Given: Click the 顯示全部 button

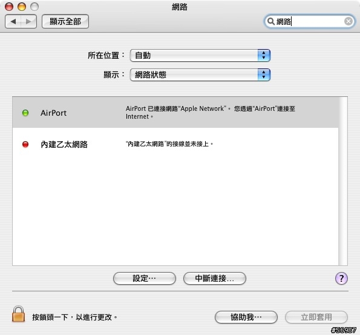Looking at the screenshot, I should click(65, 22).
